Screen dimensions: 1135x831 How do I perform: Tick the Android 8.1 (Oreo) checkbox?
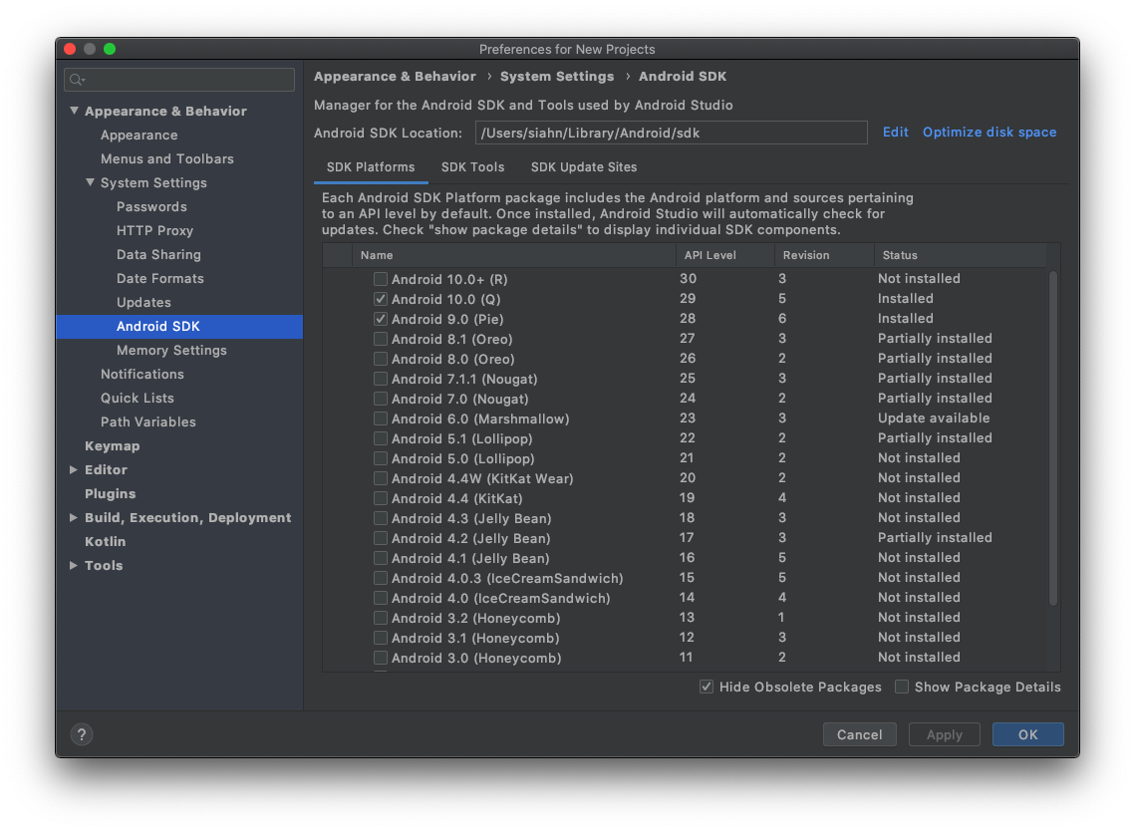381,339
